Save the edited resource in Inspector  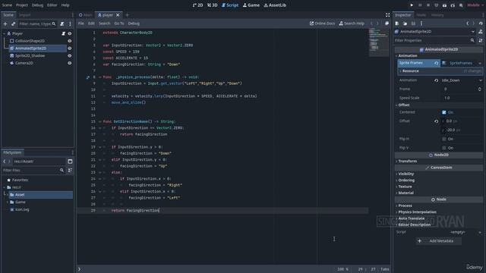[x=413, y=24]
